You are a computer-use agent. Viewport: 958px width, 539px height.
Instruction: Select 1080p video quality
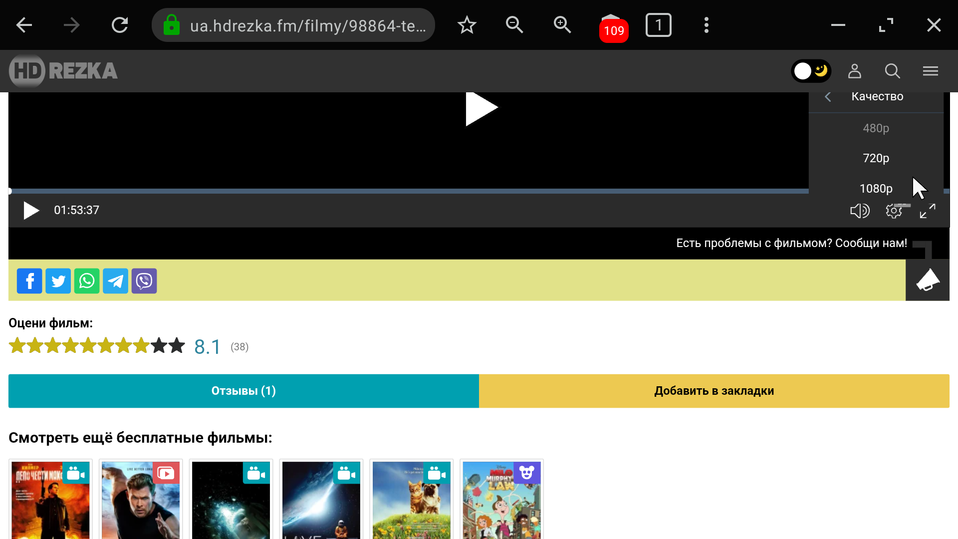(876, 188)
